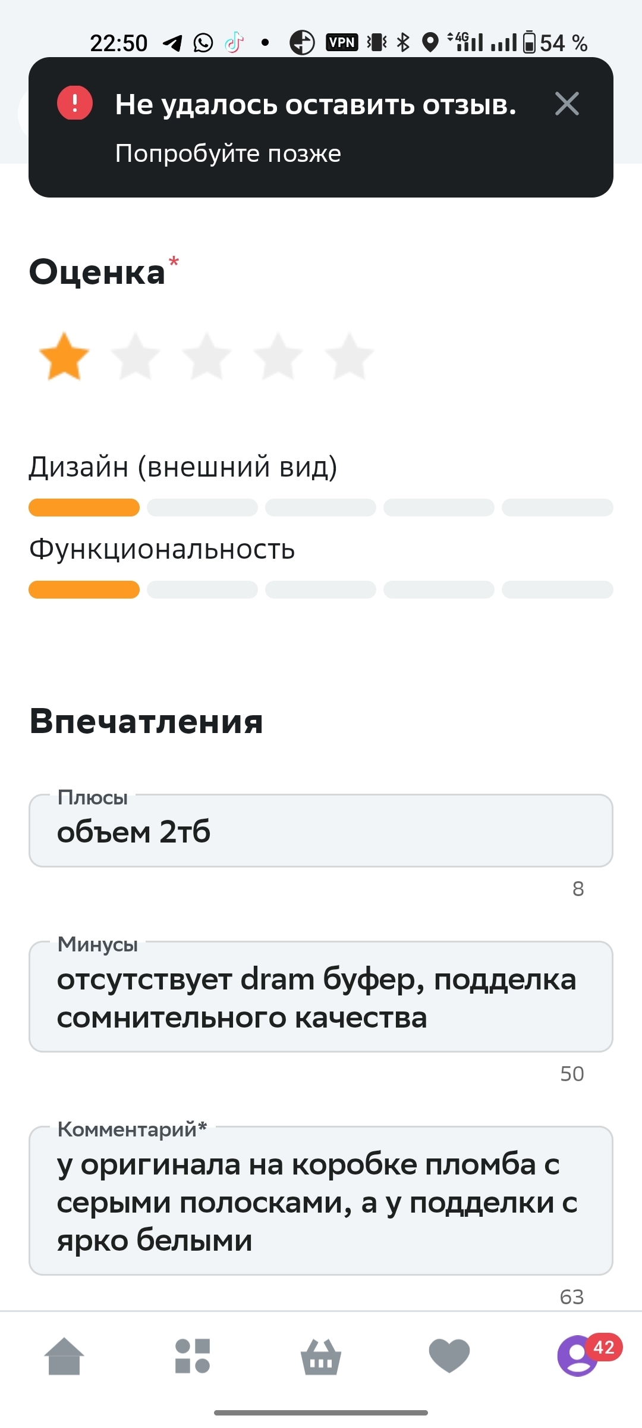Set Дизайн rating to fifth segment
Viewport: 642px width, 1428px height.
coord(557,508)
